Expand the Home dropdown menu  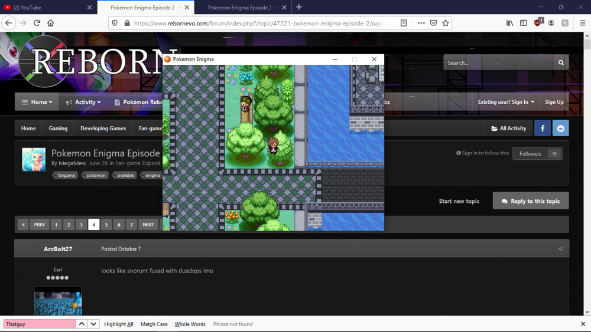coord(37,102)
